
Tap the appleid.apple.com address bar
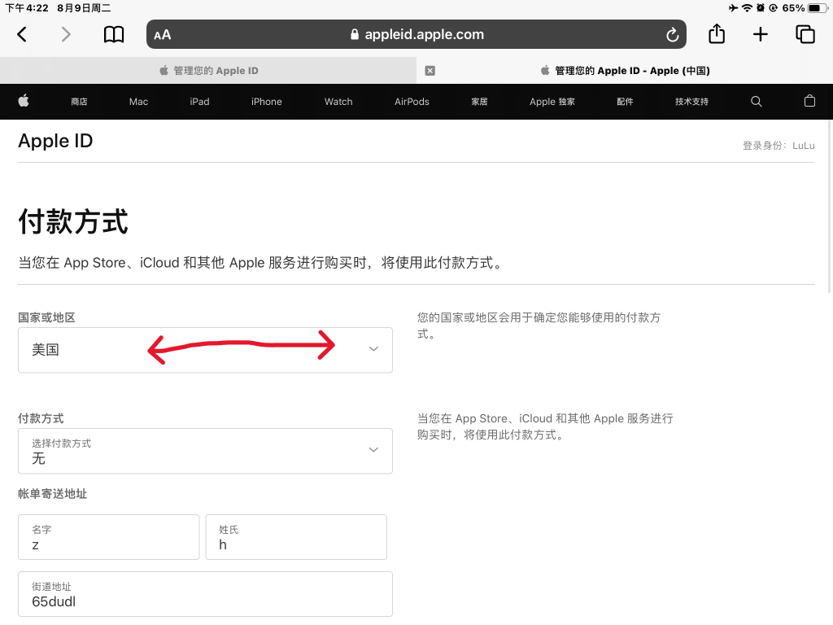tap(416, 34)
